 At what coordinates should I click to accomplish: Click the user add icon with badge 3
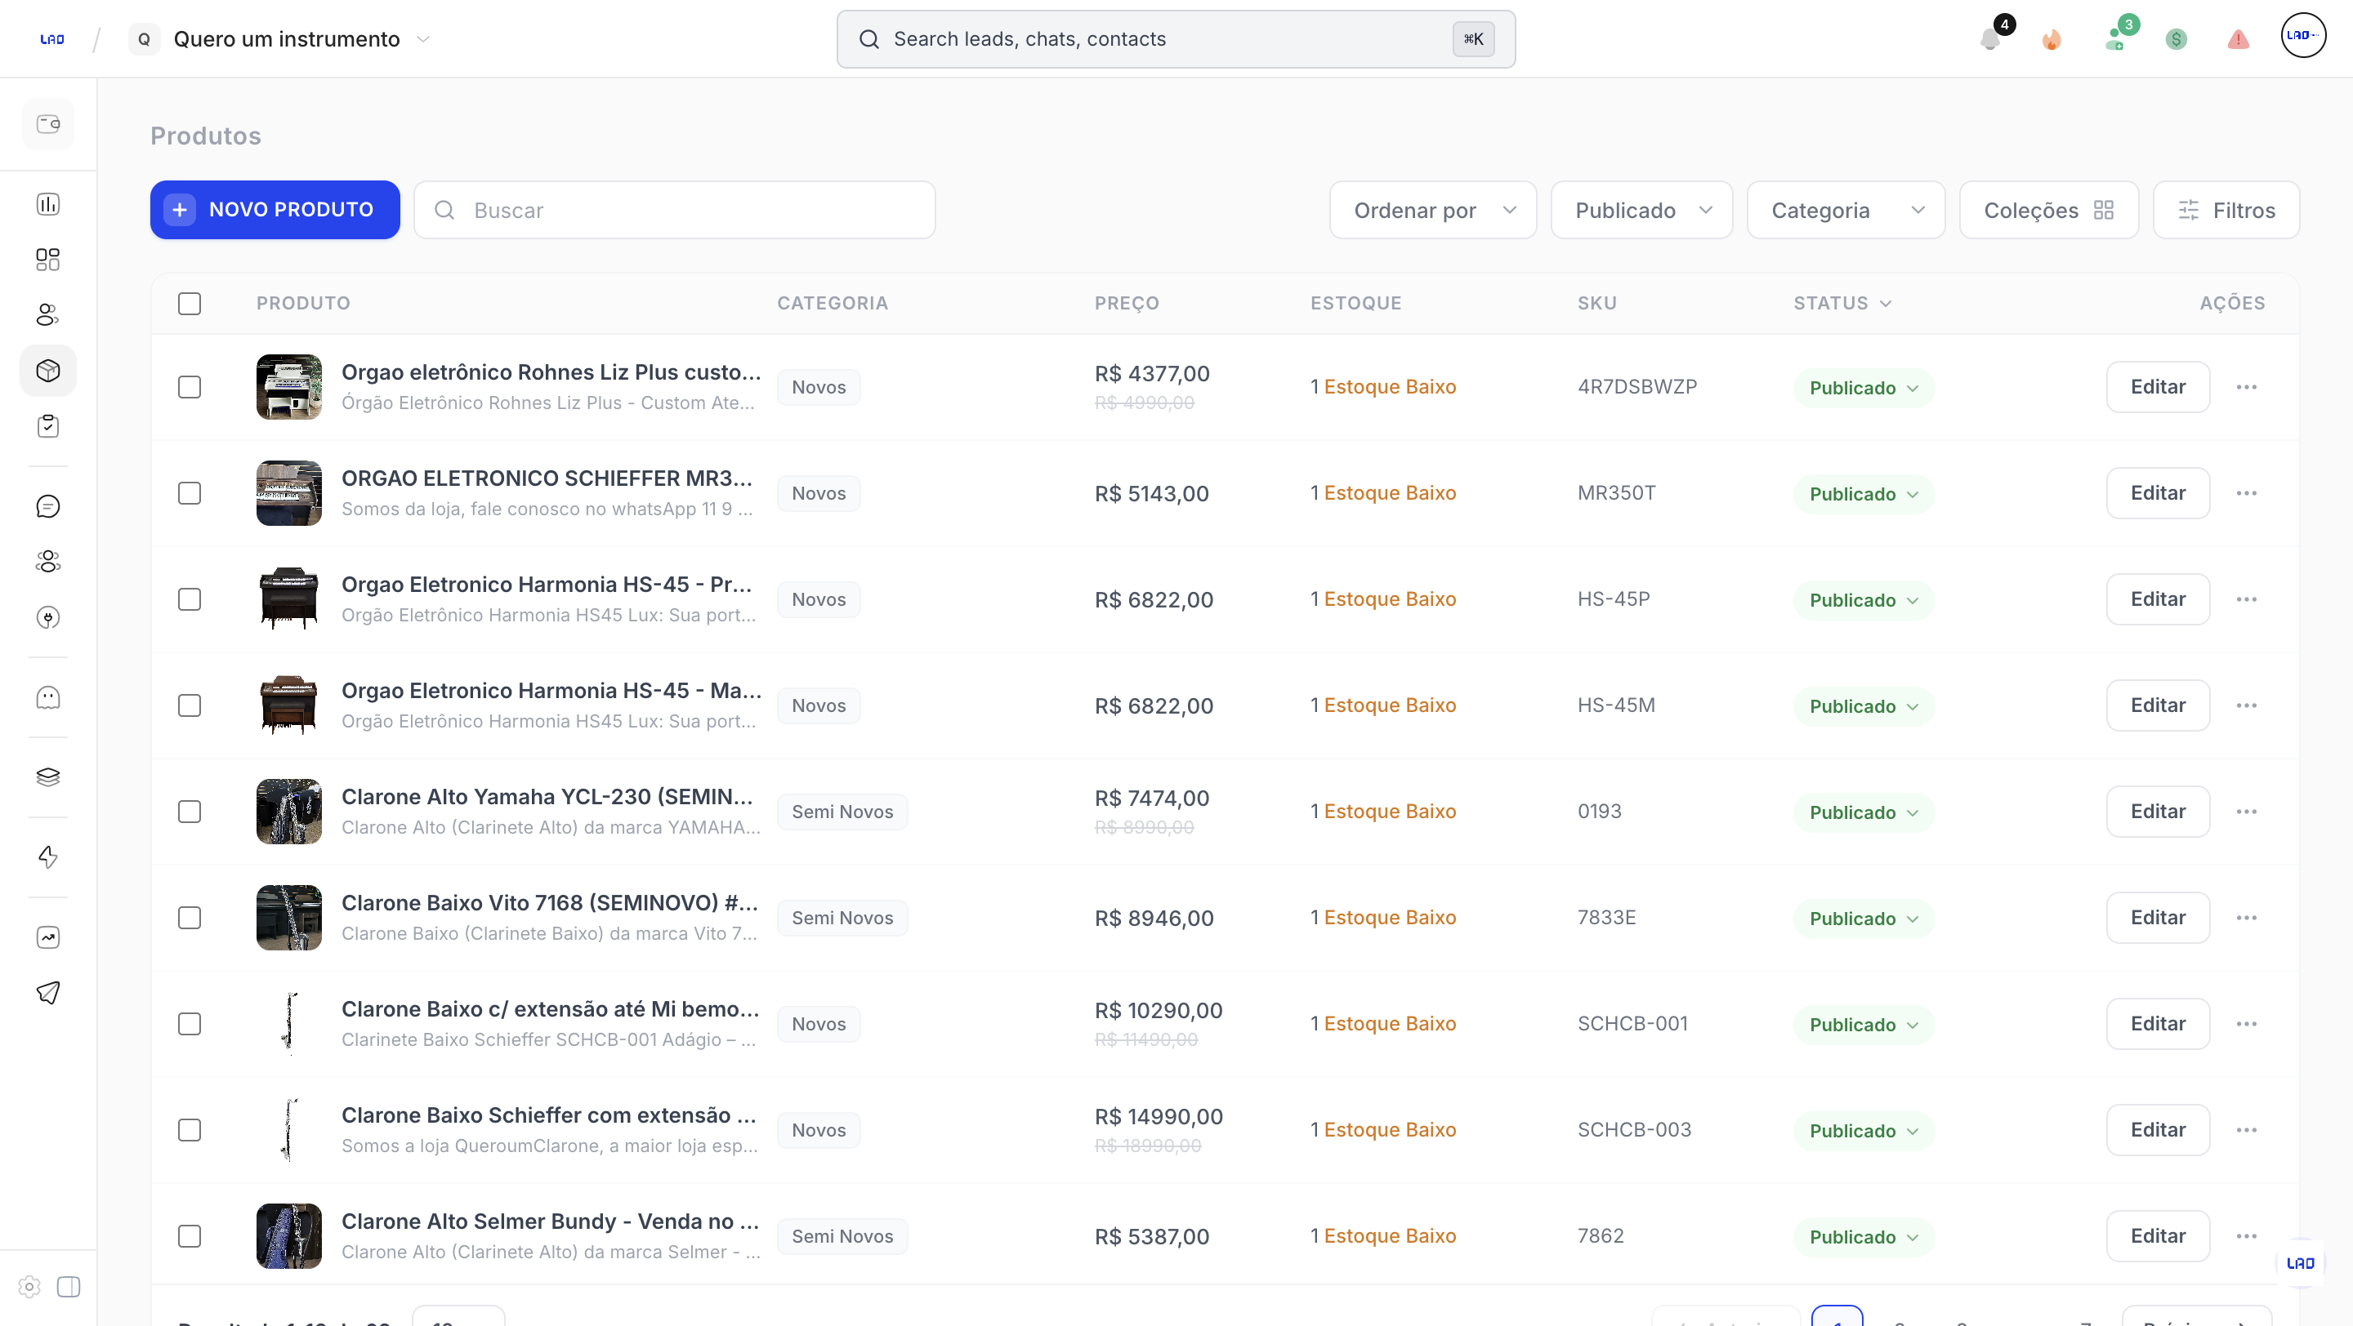tap(2115, 38)
